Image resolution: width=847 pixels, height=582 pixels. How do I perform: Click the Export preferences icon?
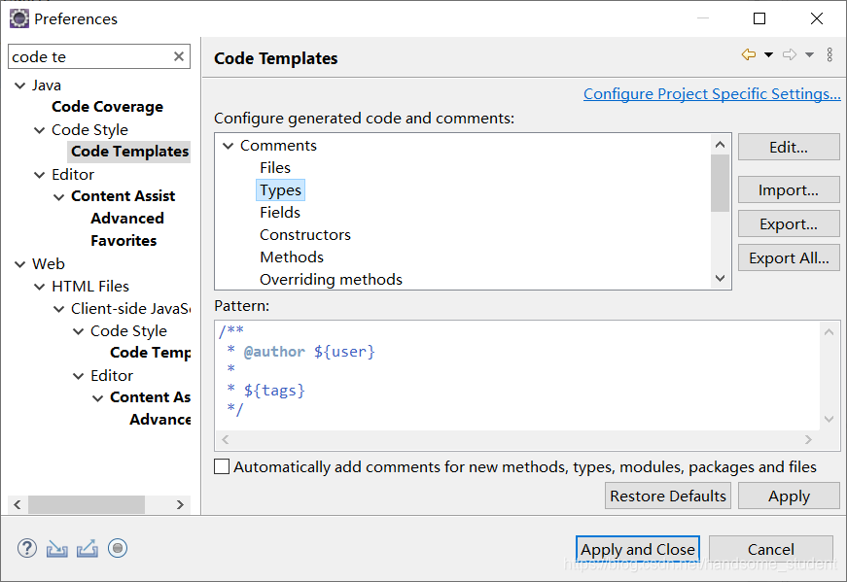coord(88,548)
